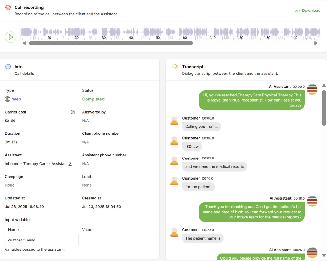Click the Web type globe icon

click(8, 99)
